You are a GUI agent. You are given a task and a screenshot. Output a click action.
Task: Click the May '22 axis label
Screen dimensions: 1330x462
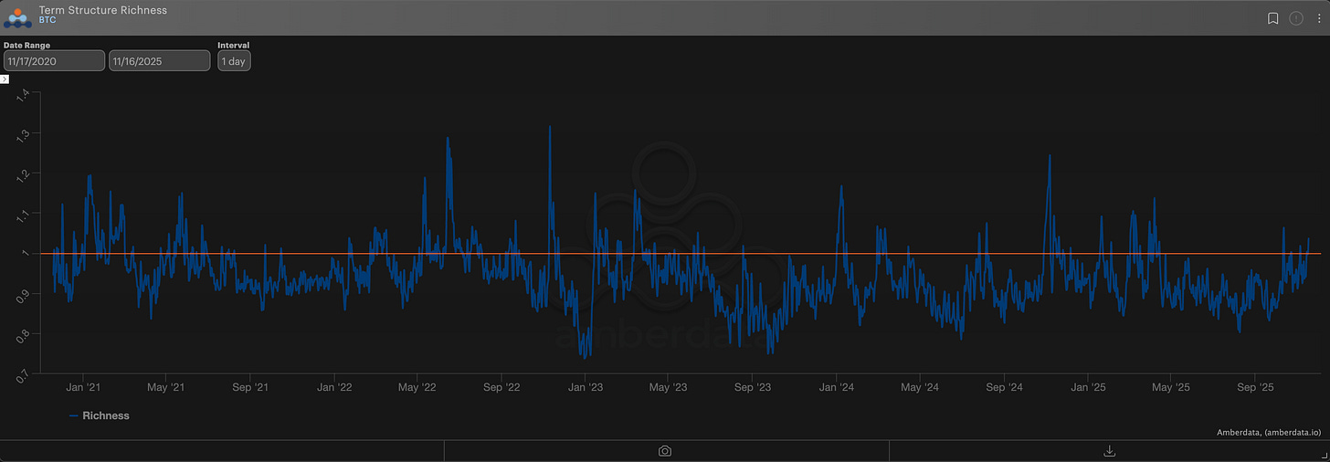417,387
